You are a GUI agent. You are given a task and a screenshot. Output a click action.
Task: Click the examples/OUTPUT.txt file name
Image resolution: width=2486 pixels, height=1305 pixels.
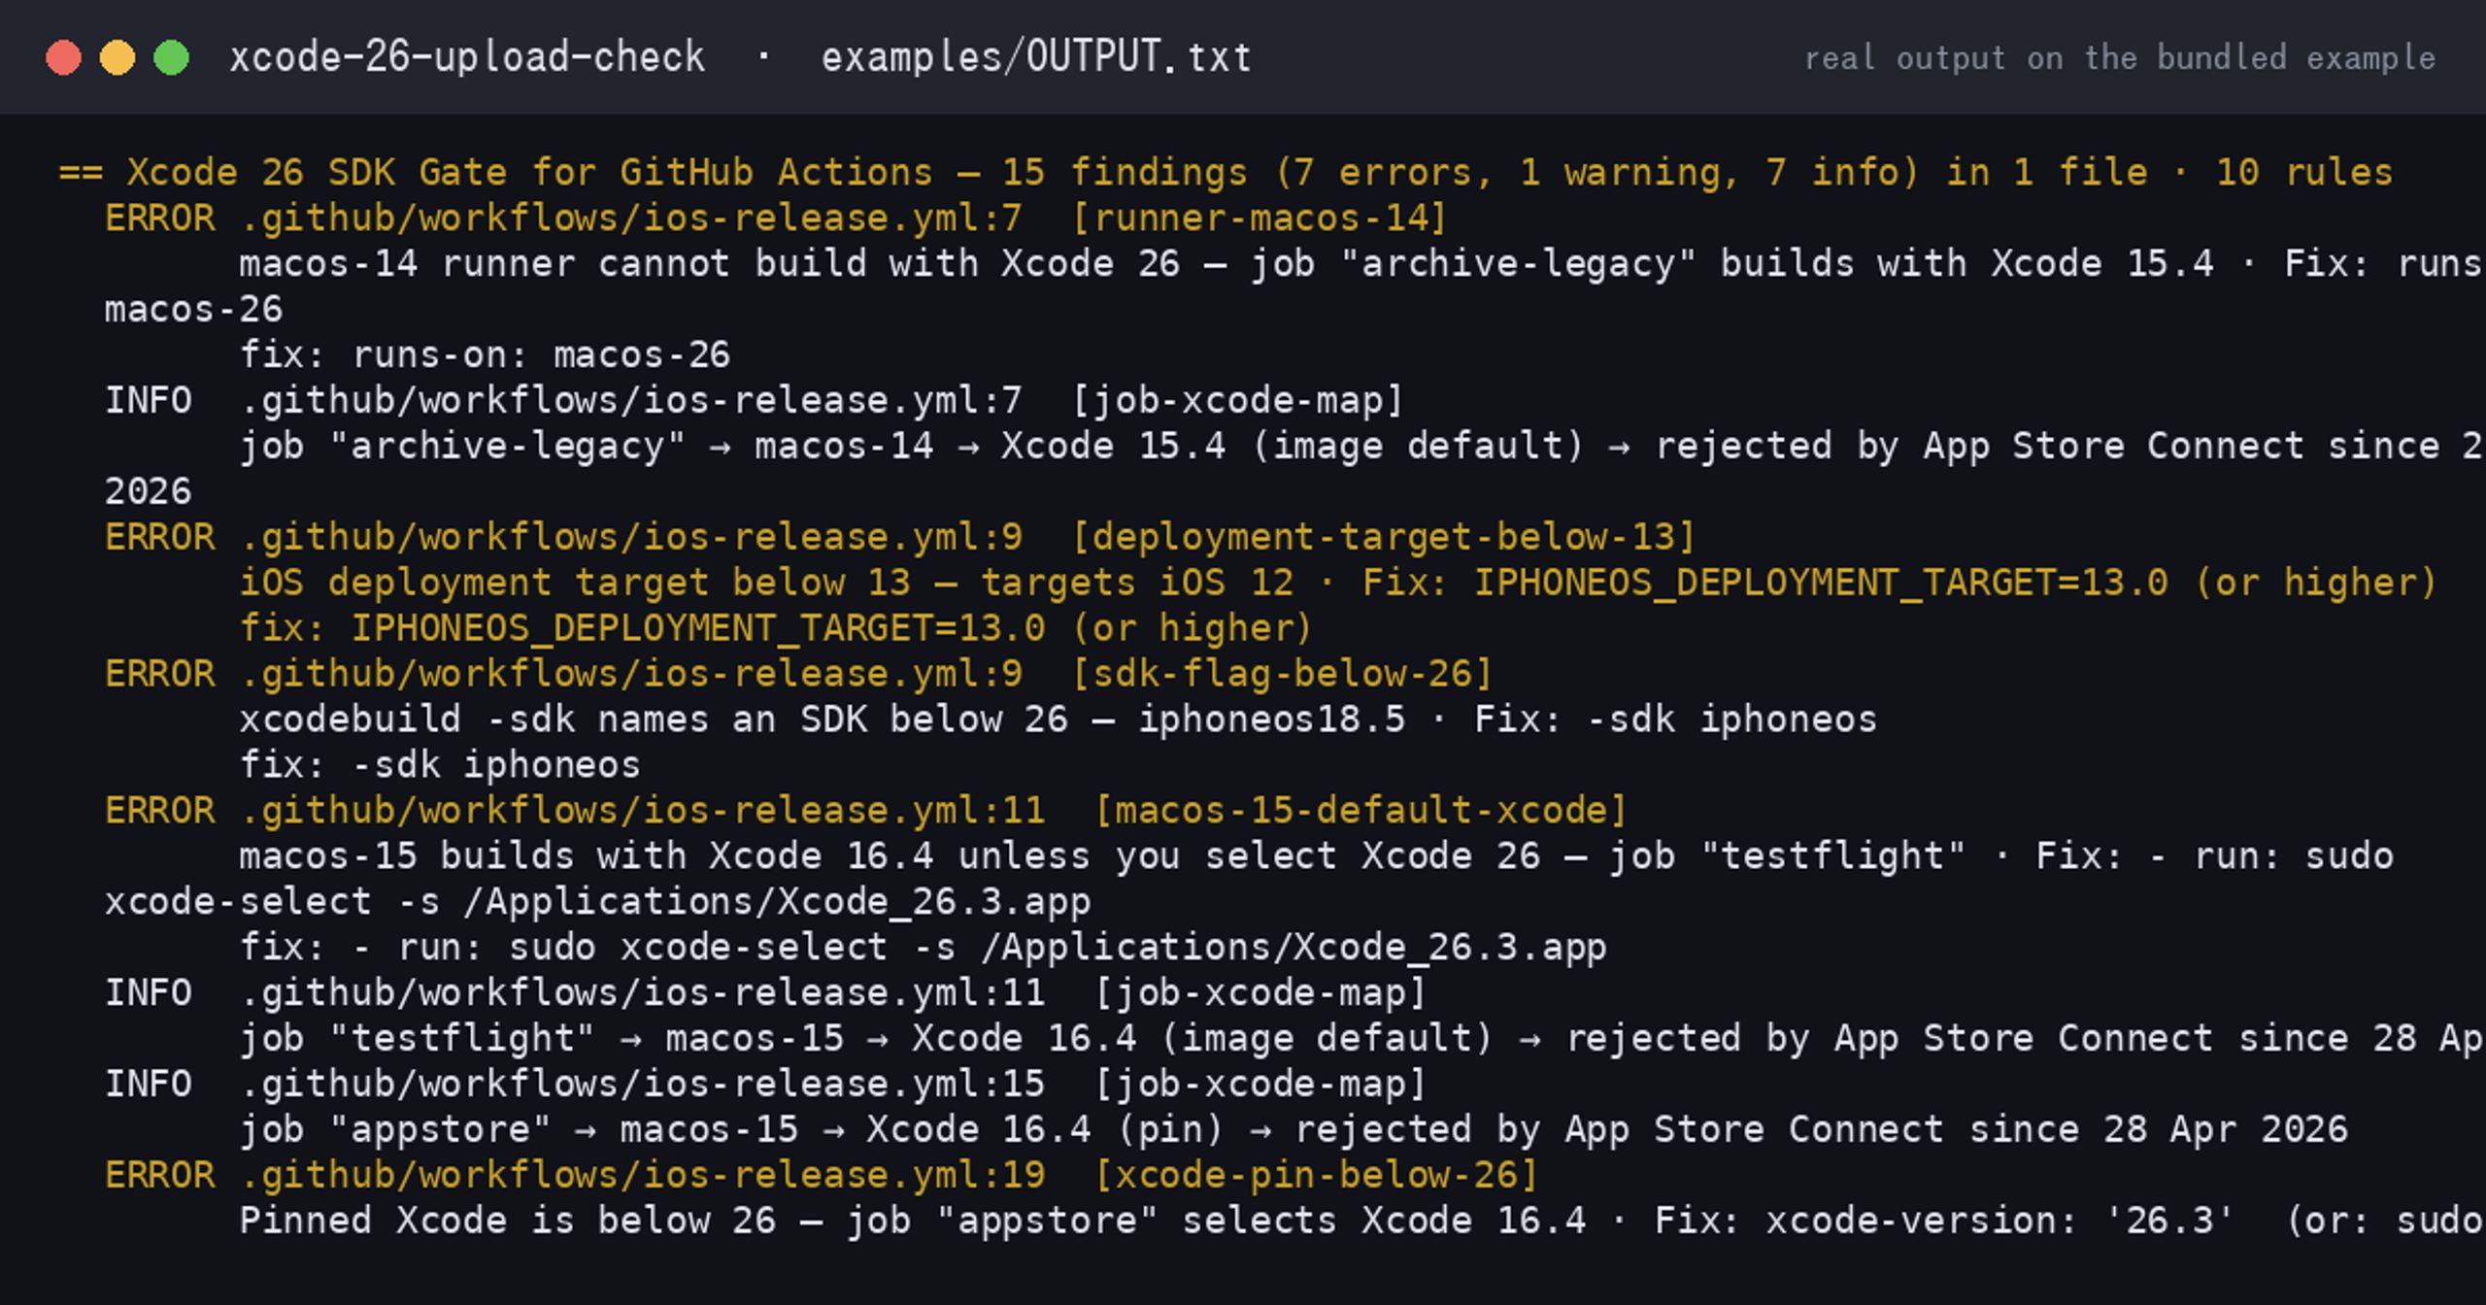[1036, 57]
